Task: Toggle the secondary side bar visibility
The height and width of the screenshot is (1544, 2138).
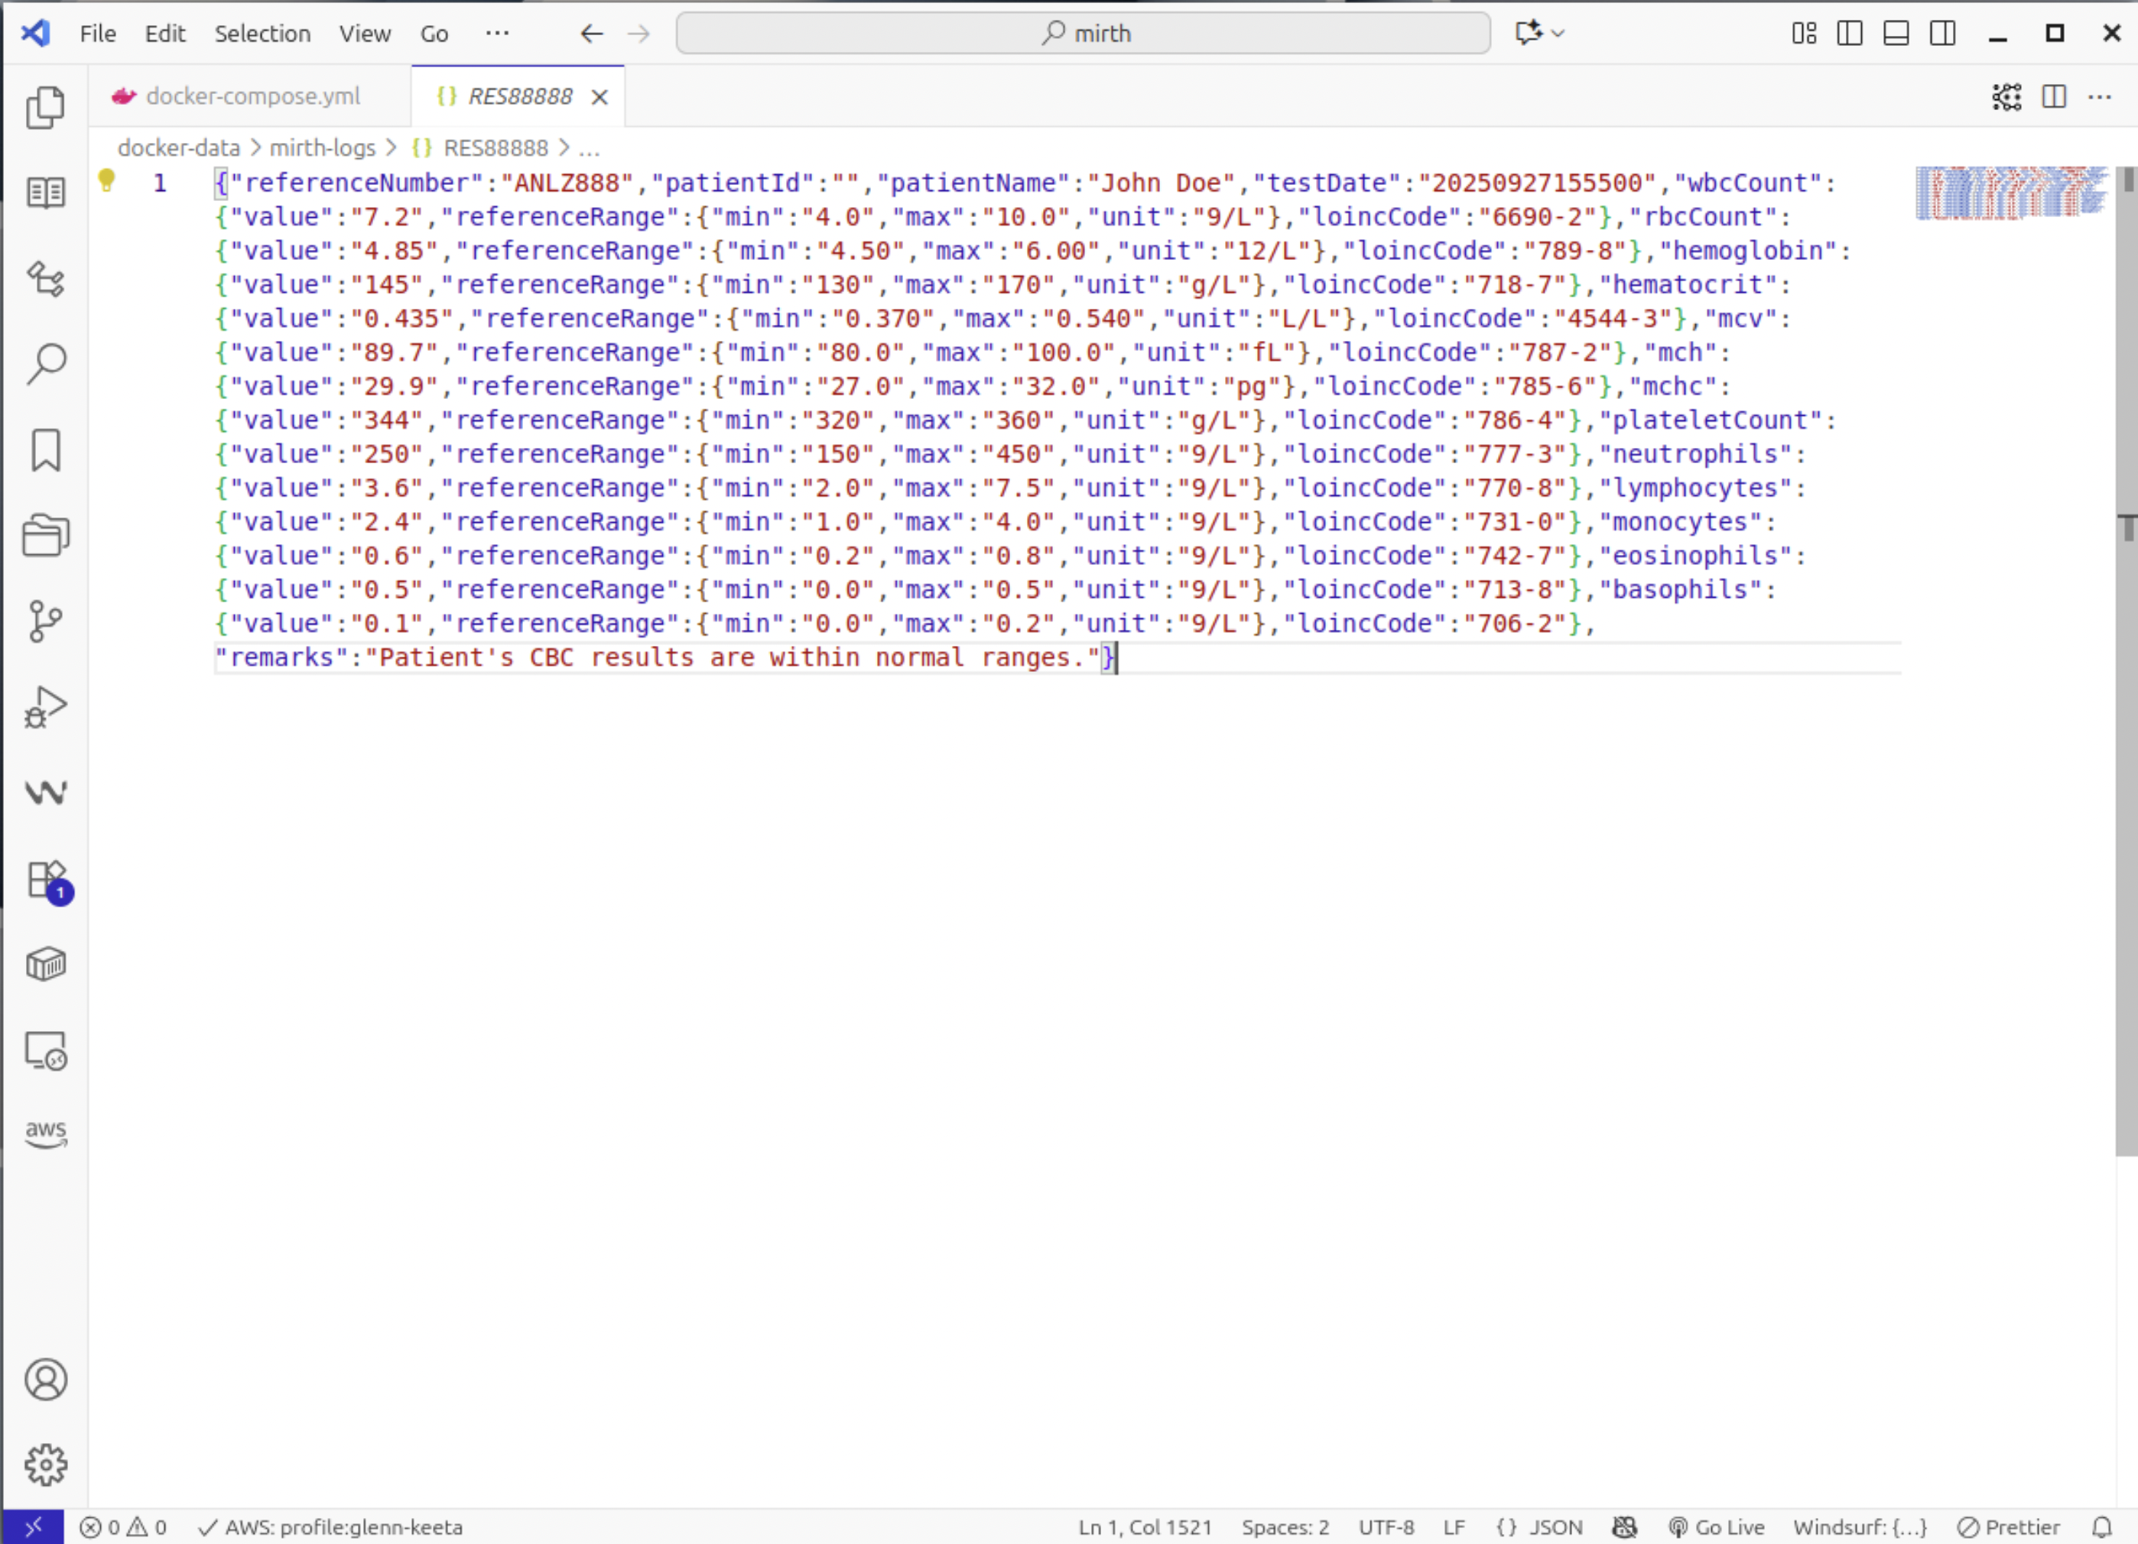Action: pyautogui.click(x=1942, y=33)
